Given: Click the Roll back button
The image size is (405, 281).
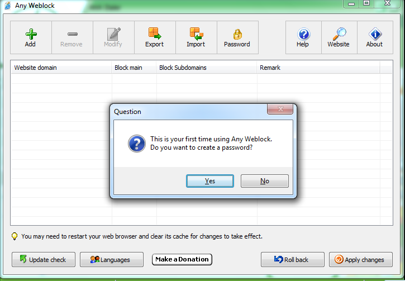Looking at the screenshot, I should click(293, 260).
